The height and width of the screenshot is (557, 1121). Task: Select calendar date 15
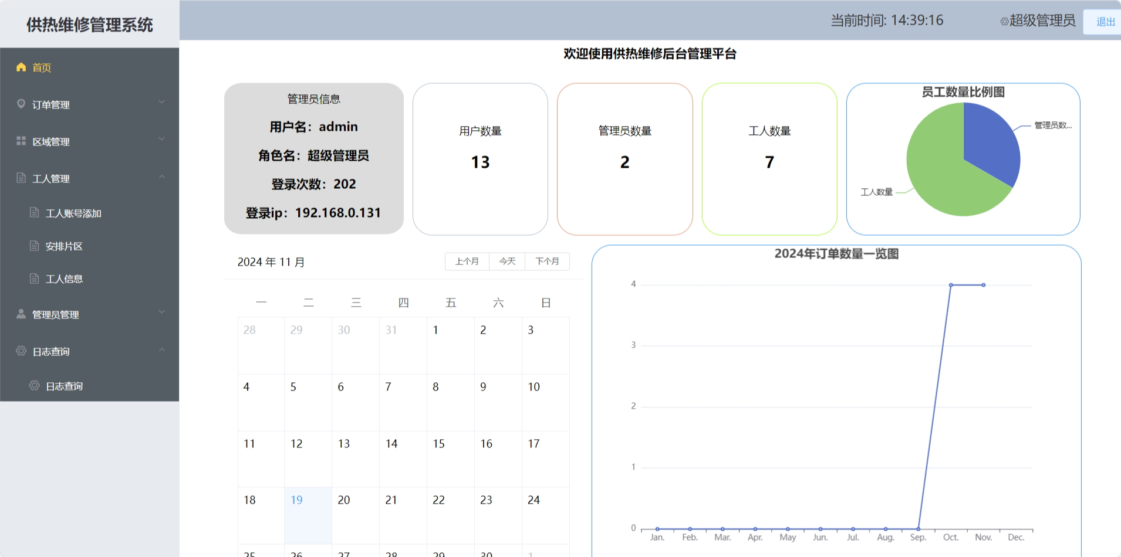click(451, 459)
